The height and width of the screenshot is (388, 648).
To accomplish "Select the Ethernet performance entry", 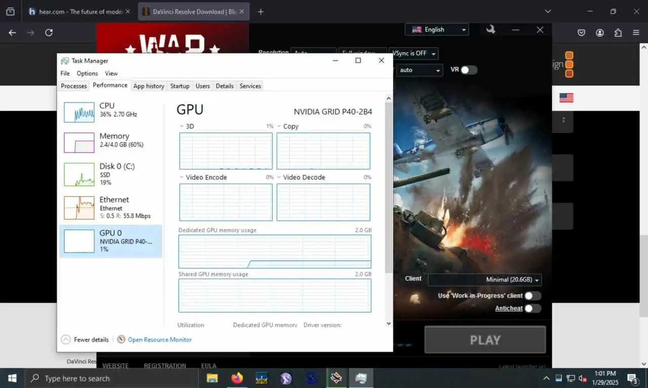I will pos(111,208).
